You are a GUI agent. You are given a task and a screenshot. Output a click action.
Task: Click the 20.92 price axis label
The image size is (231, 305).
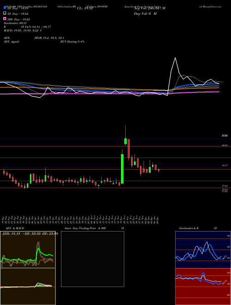click(x=225, y=145)
